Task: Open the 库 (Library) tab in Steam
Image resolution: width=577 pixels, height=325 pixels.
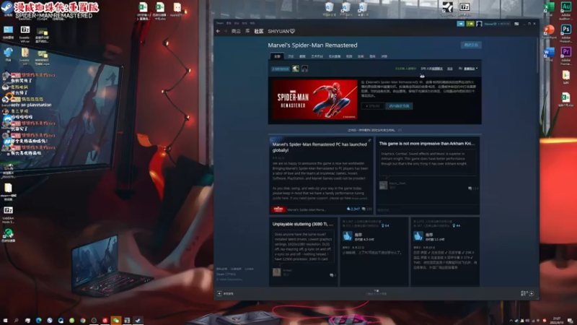Action: click(x=247, y=31)
